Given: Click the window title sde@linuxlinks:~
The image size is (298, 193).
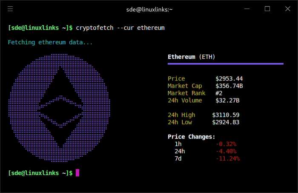Looking at the screenshot, I should click(149, 9).
